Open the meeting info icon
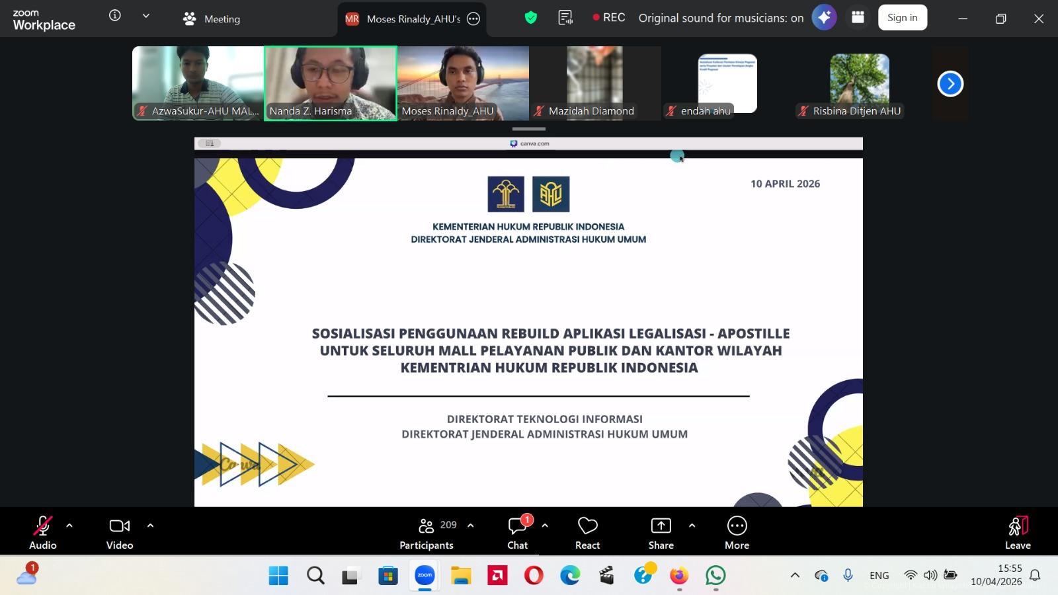 [115, 16]
